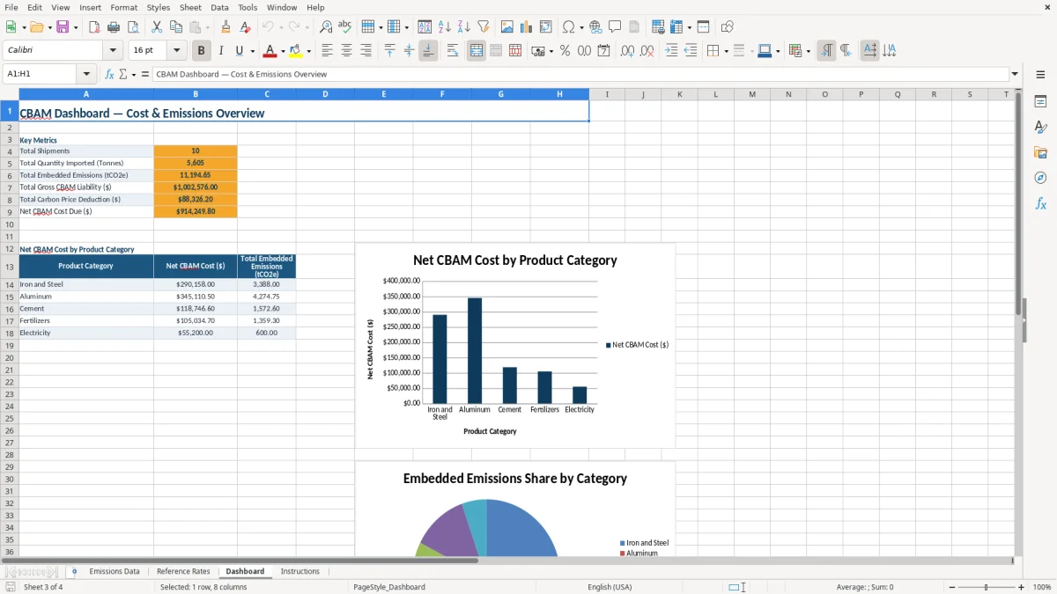Enable AutoFilter using the funnel icon
This screenshot has width=1057, height=594.
(x=484, y=27)
